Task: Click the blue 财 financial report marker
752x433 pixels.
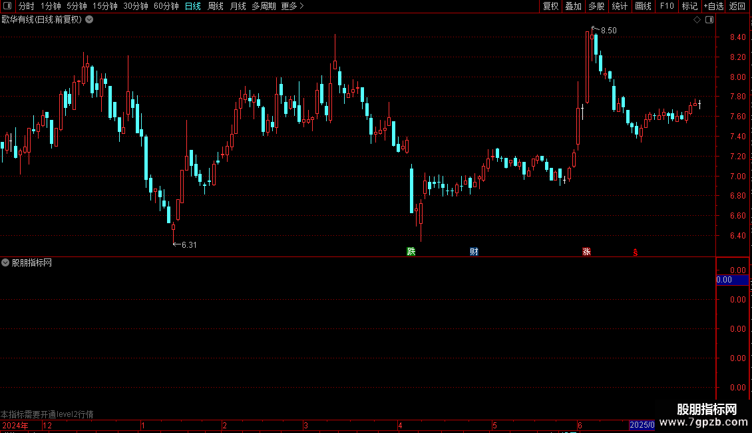Action: [474, 252]
